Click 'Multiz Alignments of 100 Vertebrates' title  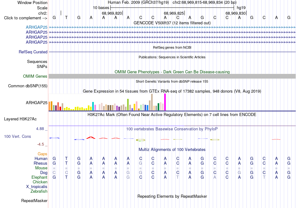(x=172, y=150)
